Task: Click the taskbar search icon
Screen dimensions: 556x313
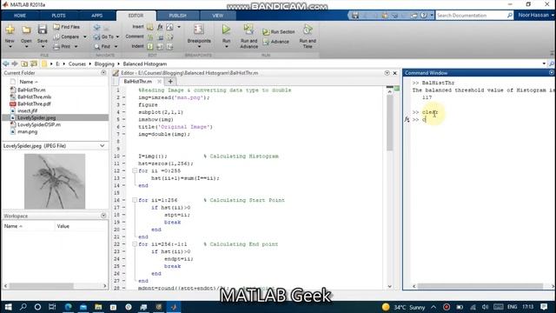Action: pyautogui.click(x=23, y=307)
